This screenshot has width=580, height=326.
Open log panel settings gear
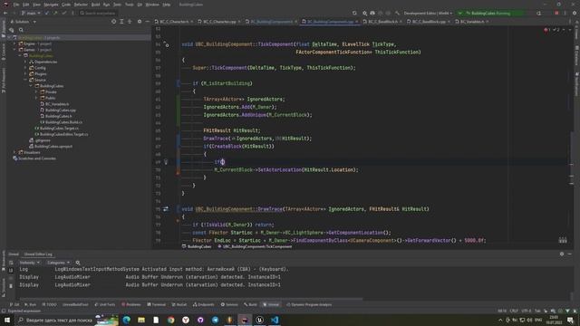tap(562, 254)
